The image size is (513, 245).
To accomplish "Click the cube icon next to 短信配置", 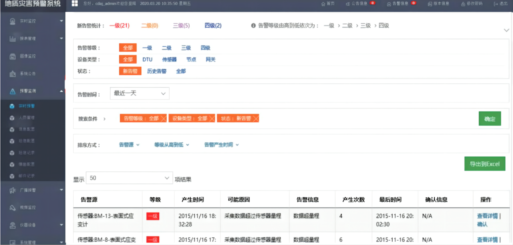I will coord(12,141).
